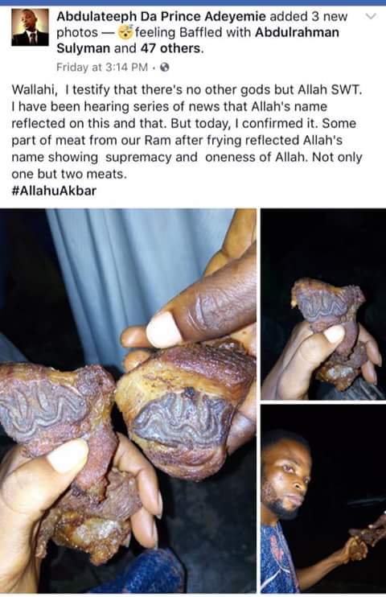Click the 'one but two meats' closing line
Screen dimensions: 386x597
pos(68,174)
